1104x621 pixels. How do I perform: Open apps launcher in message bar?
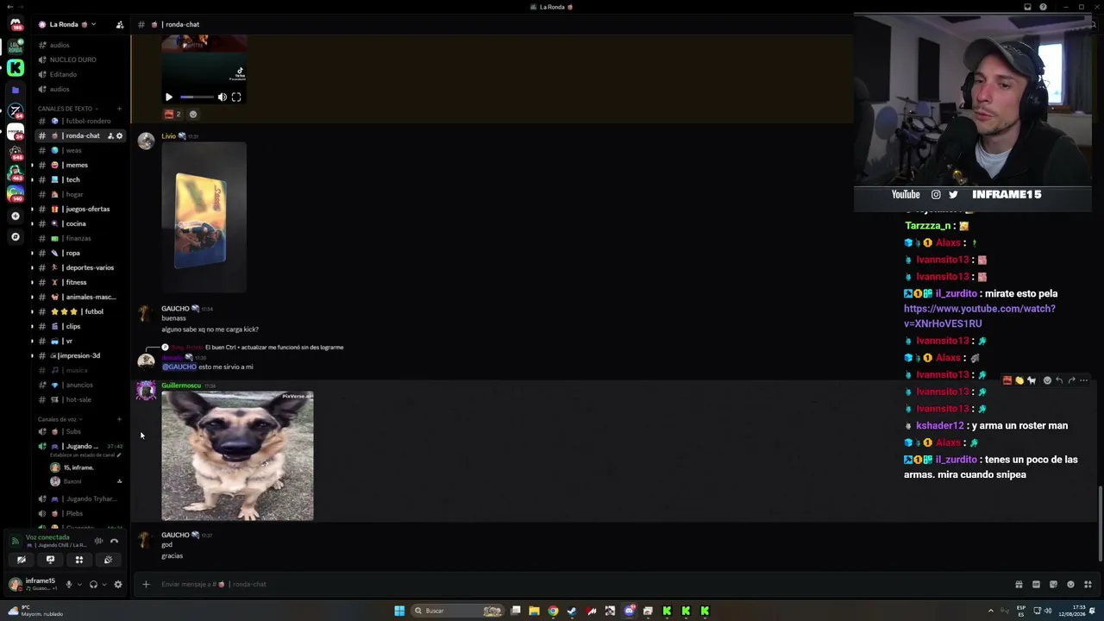(1088, 584)
